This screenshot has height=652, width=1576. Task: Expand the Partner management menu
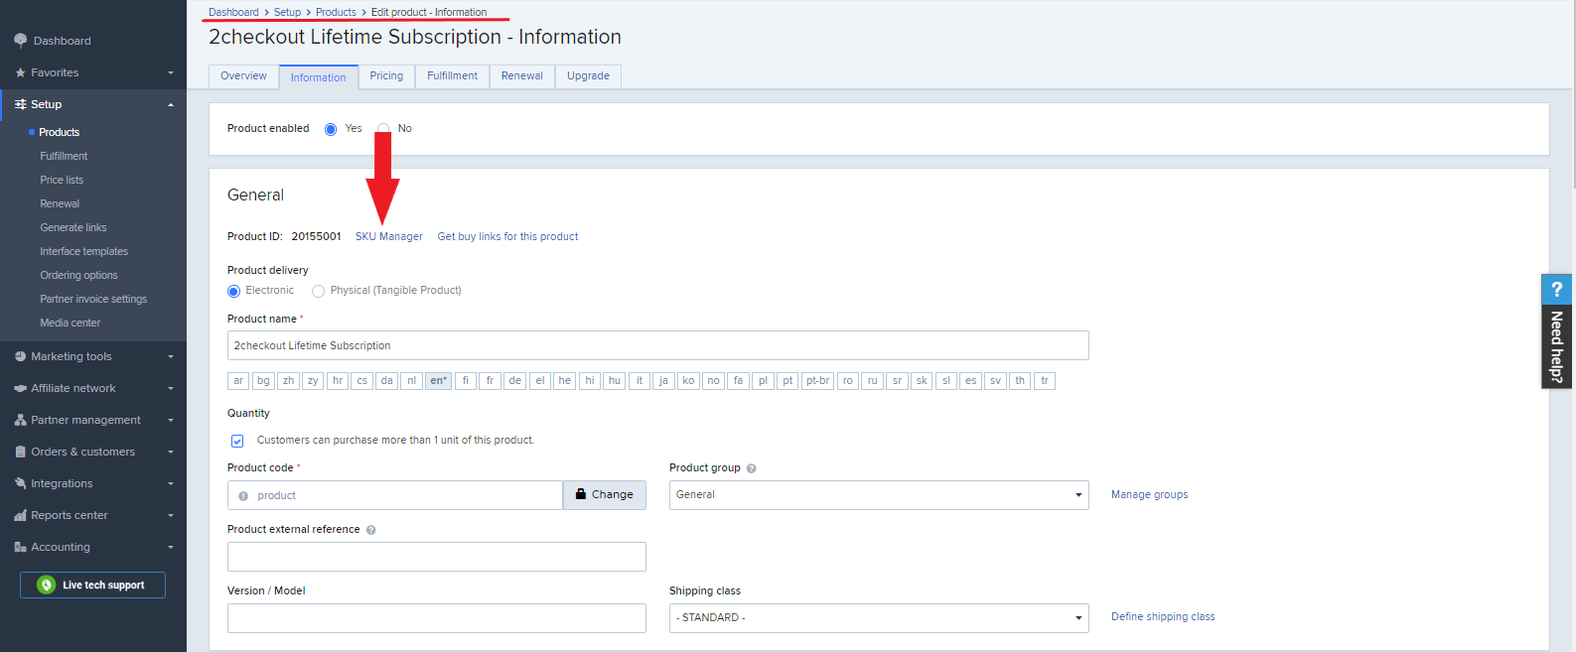(171, 420)
